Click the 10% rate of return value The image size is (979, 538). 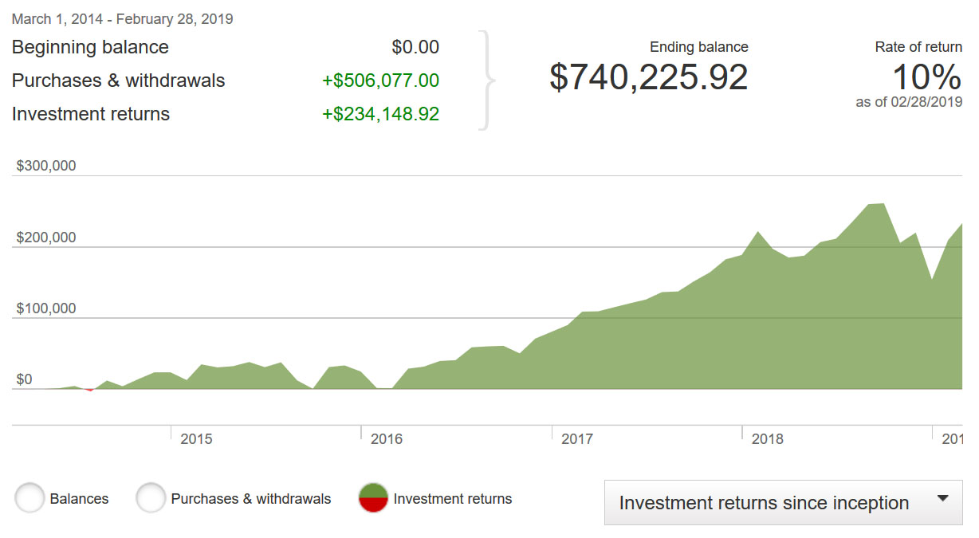(926, 77)
